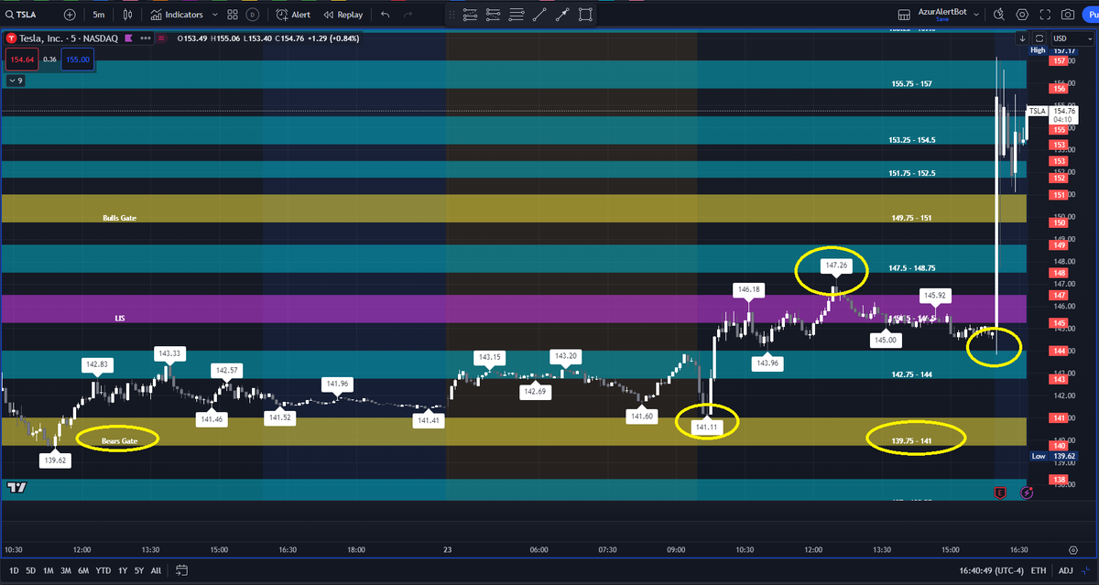
Task: Save the AzurAlertBot layout
Action: (942, 19)
